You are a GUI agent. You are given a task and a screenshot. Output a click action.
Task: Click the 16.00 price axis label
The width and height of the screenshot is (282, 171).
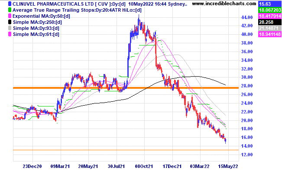(x=247, y=137)
